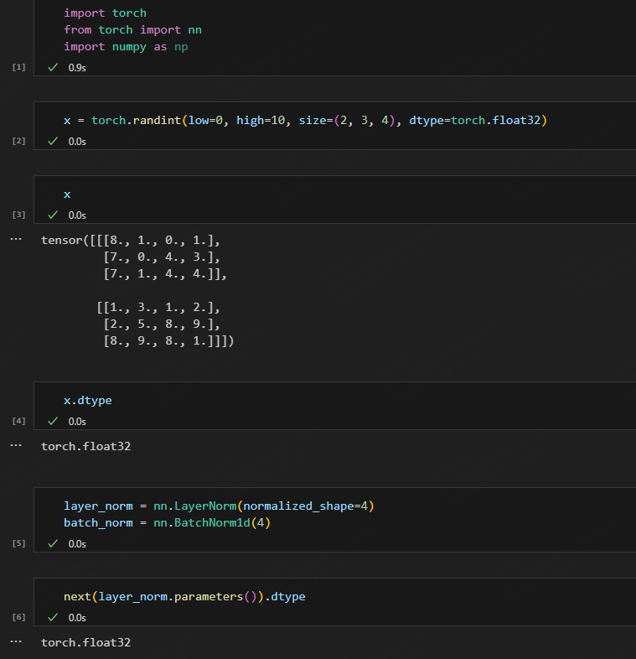Open output options ellipsis beside cell 6 output

pos(16,641)
